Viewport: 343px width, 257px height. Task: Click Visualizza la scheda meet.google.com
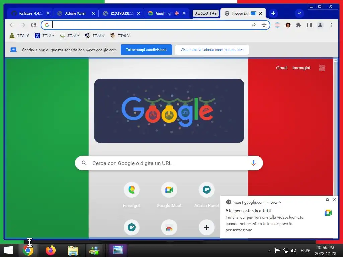coord(212,50)
